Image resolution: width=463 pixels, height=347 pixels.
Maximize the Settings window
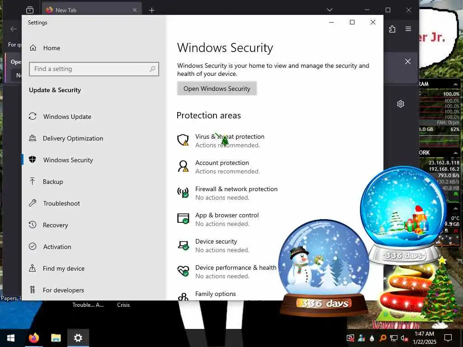(x=352, y=23)
